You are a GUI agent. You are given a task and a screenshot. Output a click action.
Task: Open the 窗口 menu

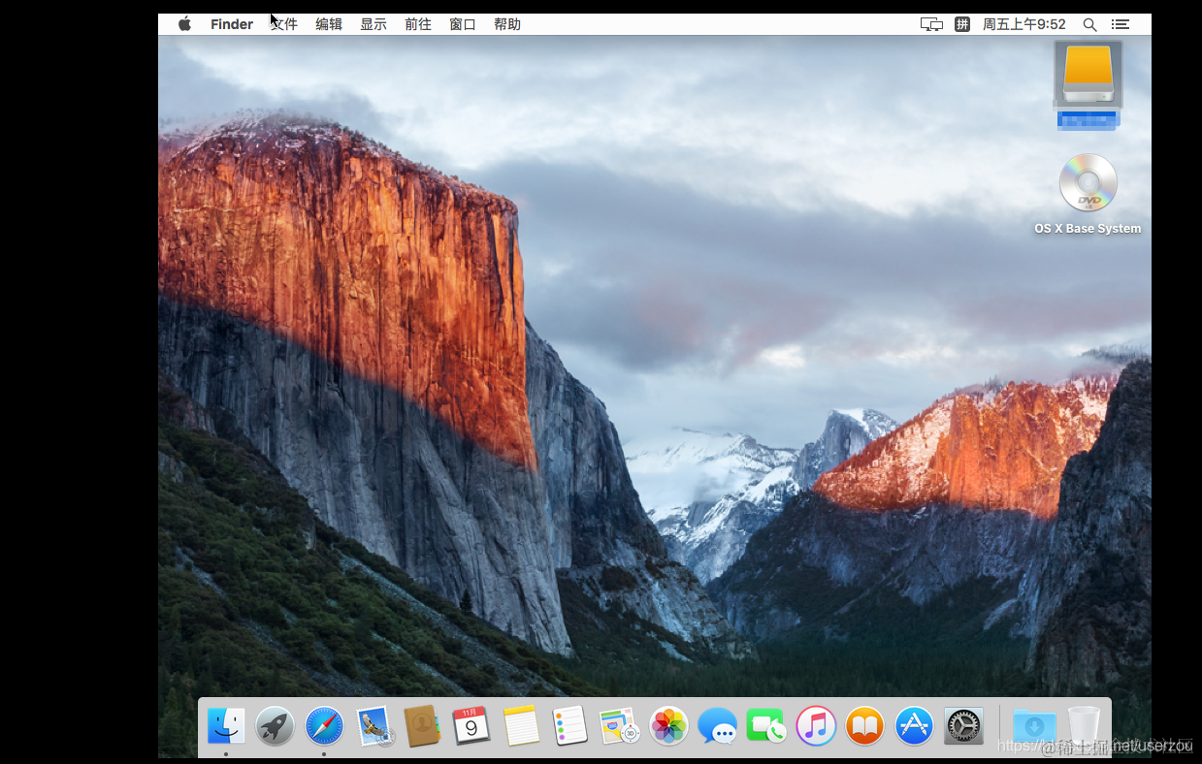coord(463,24)
